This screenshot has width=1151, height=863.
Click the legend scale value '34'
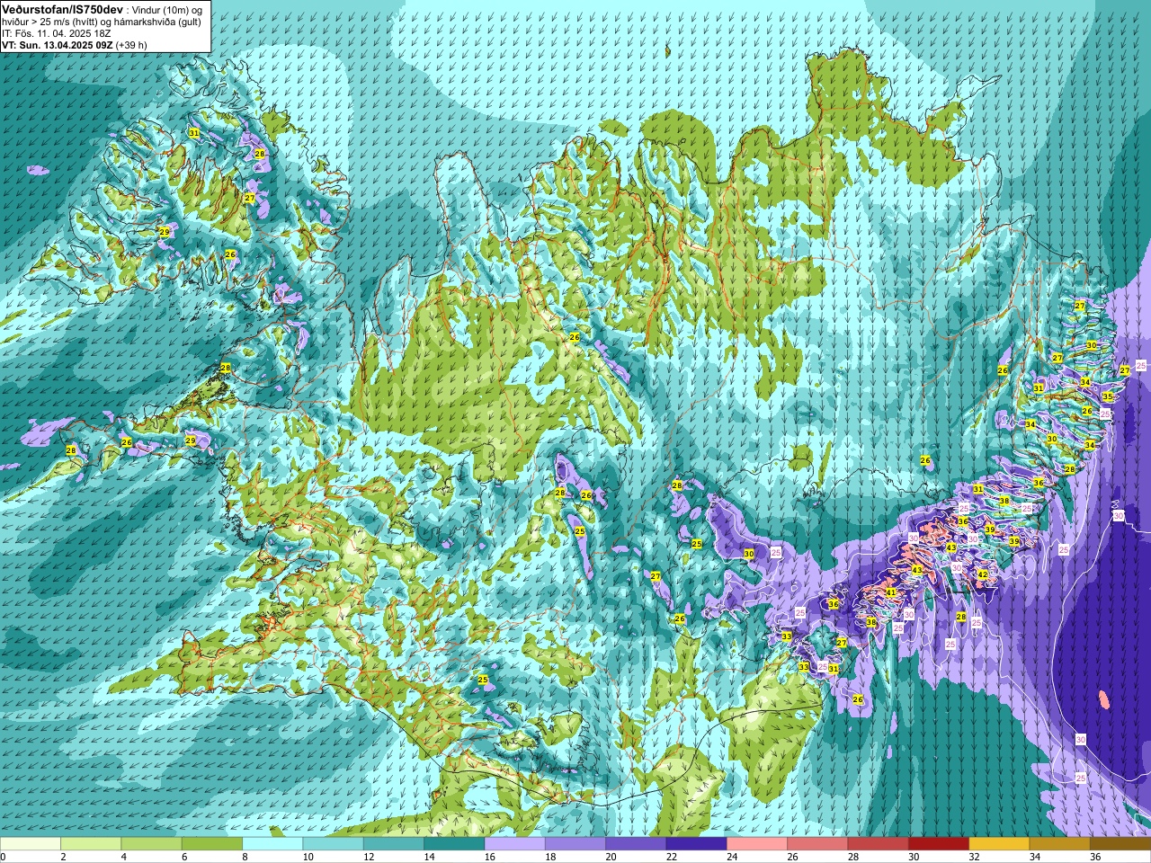pos(1034,857)
